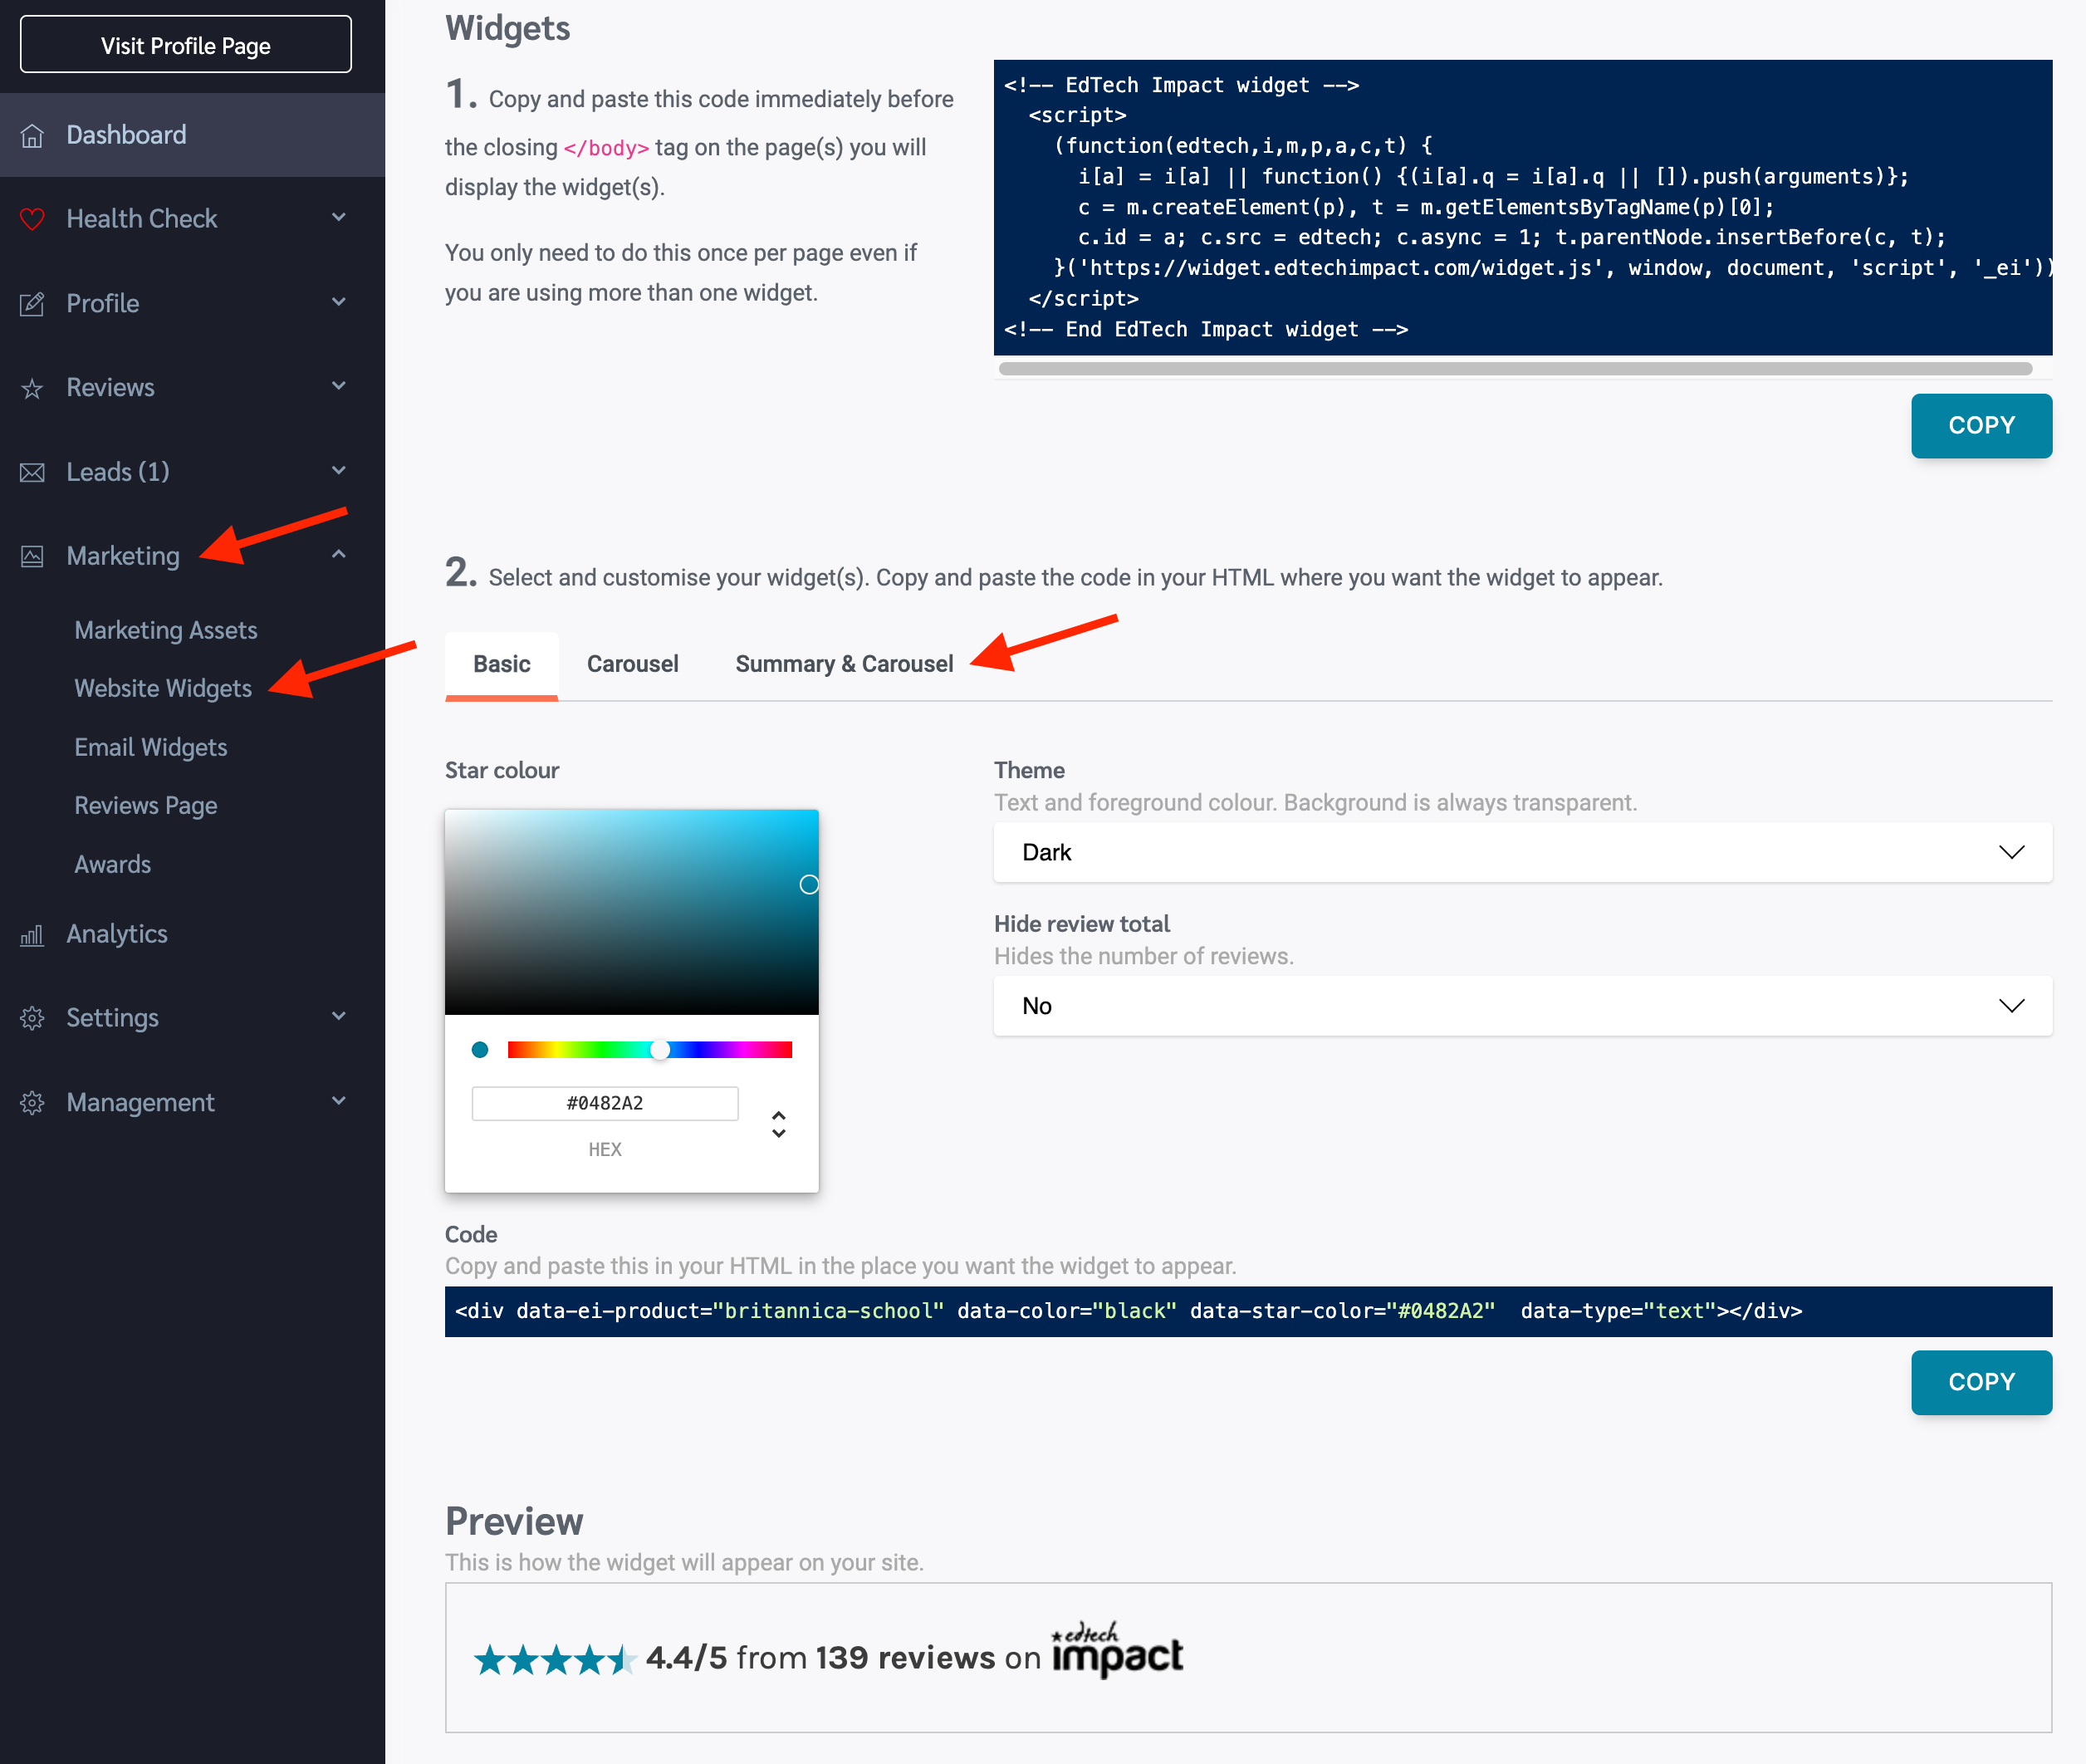The height and width of the screenshot is (1764, 2086).
Task: Click the Profile menu label
Action: coord(103,303)
